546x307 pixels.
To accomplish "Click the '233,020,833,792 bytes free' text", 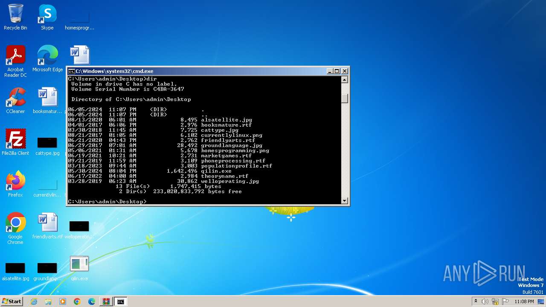I will pyautogui.click(x=197, y=191).
